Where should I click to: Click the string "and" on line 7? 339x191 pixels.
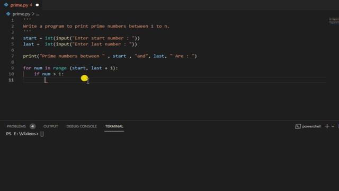click(x=141, y=56)
